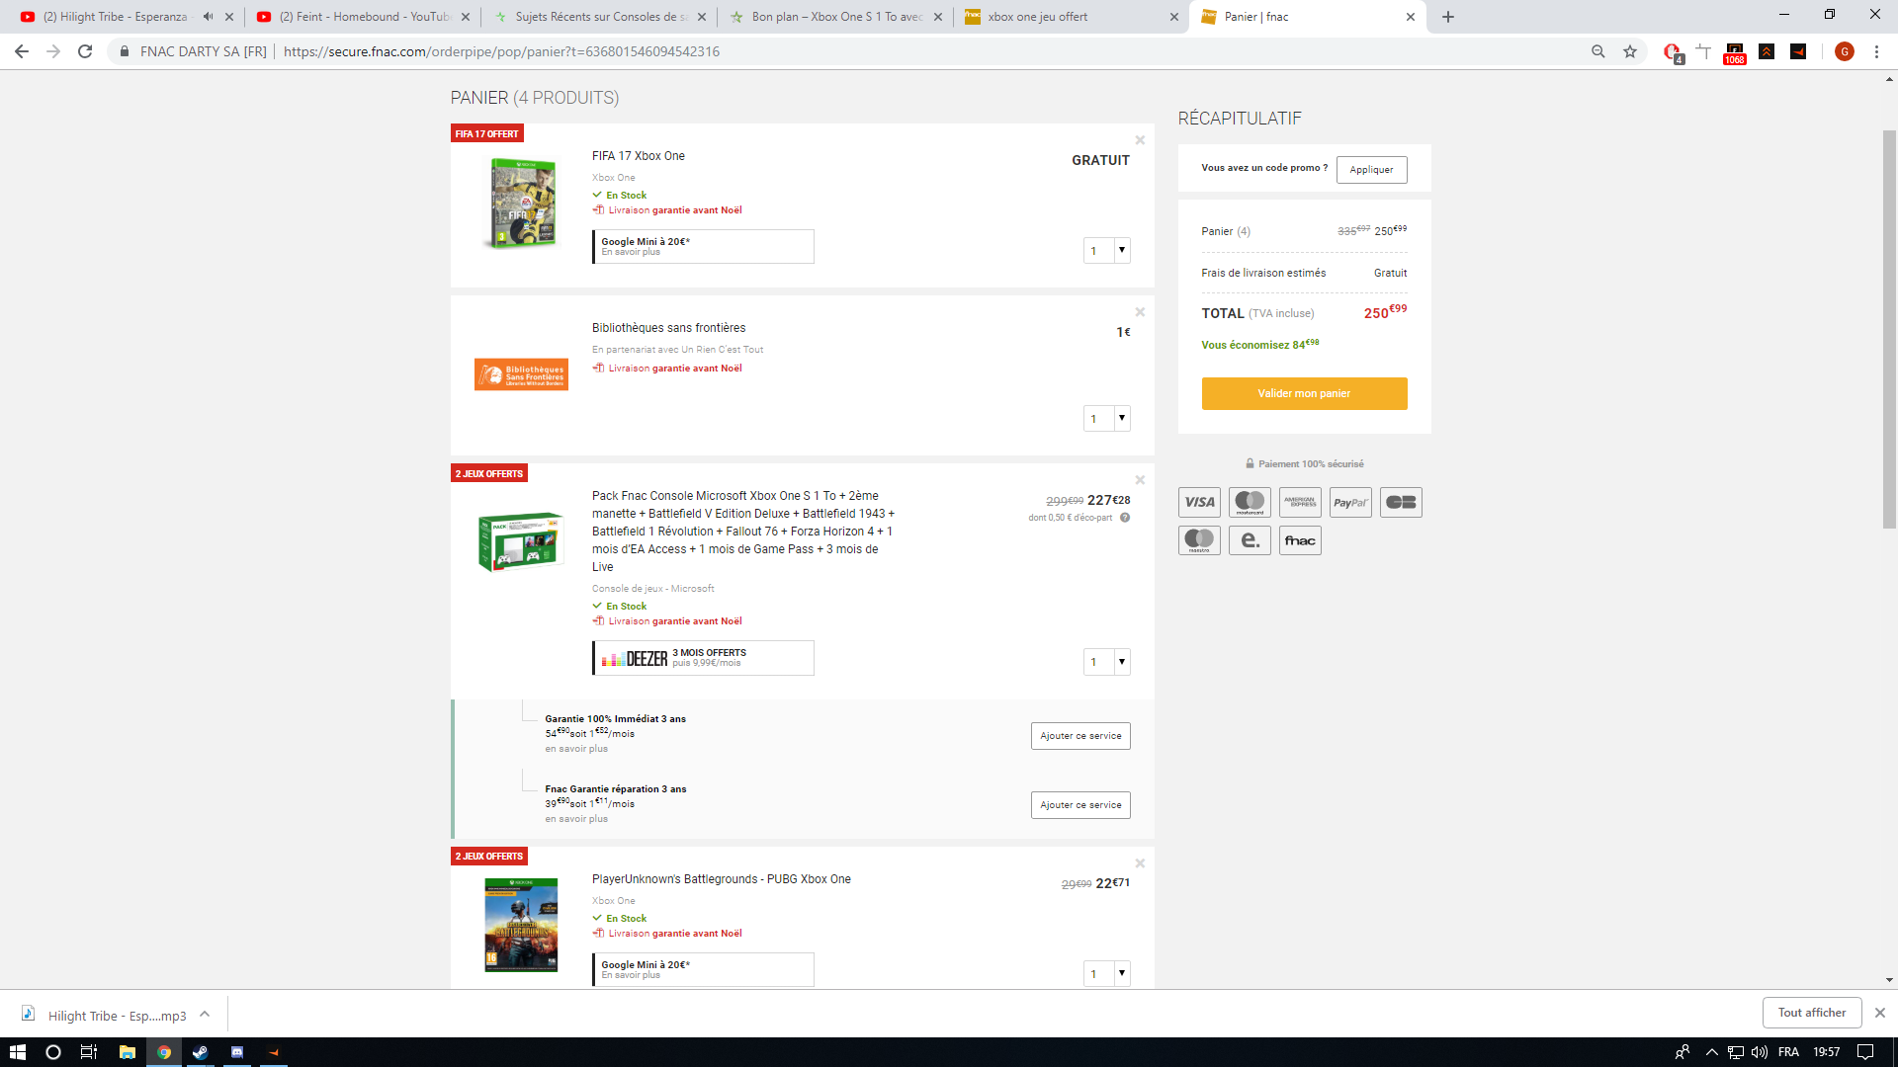Add Garantie 100% Immédiat 3 ans service
The width and height of the screenshot is (1898, 1067).
[x=1080, y=736]
